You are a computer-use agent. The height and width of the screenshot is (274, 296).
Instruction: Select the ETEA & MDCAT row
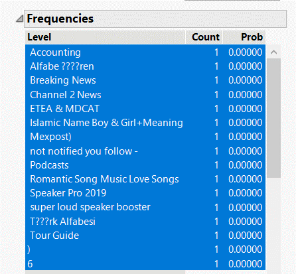pyautogui.click(x=145, y=109)
